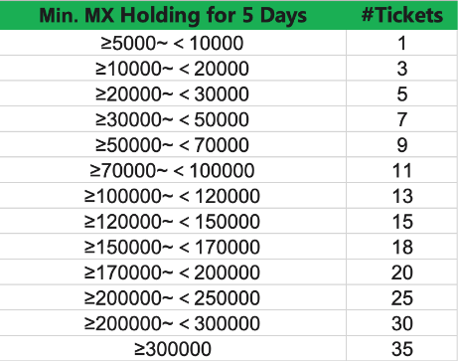Image resolution: width=459 pixels, height=362 pixels.
Task: Click the ≥50000~ < 70000 cell
Action: 173,145
